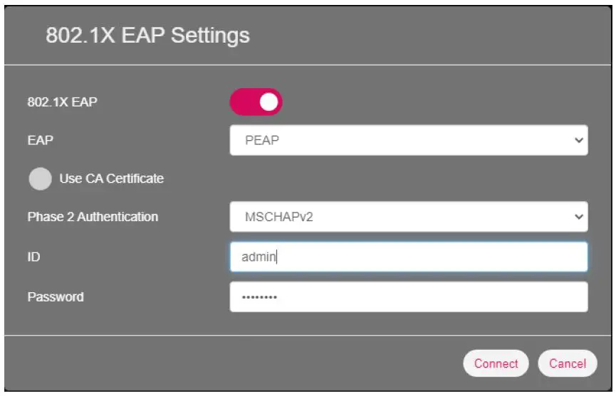Click the 802.1X EAP row label
Viewport: 616px width, 396px height.
62,102
